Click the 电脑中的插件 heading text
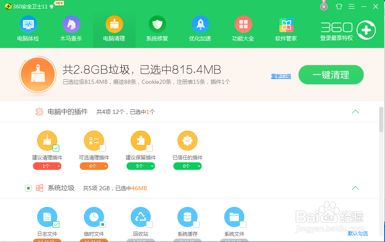Viewport: 385px width, 242px height. 68,112
